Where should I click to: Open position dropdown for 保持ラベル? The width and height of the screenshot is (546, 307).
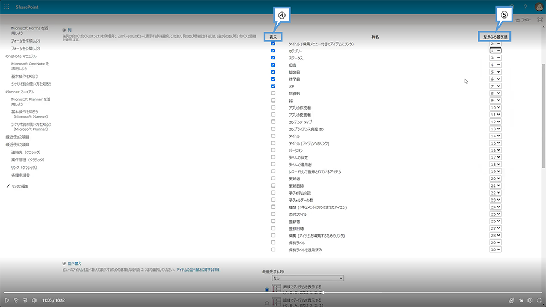(x=495, y=243)
